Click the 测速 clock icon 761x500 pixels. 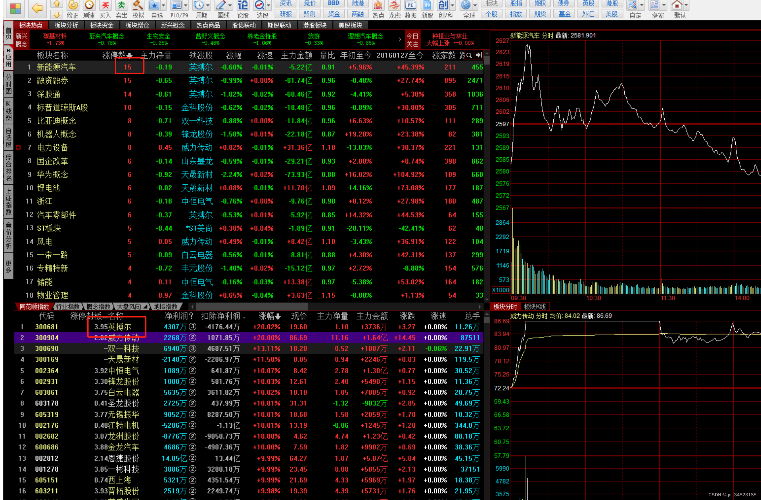point(89,5)
